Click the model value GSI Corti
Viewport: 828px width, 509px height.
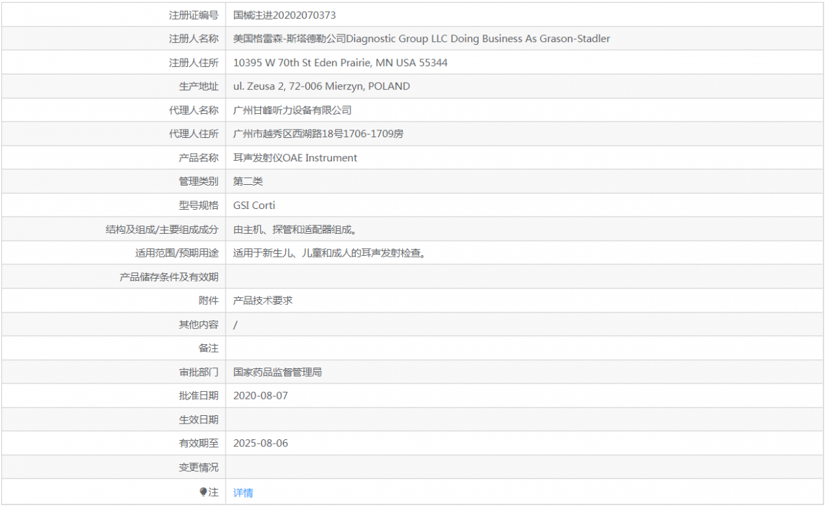(x=254, y=206)
